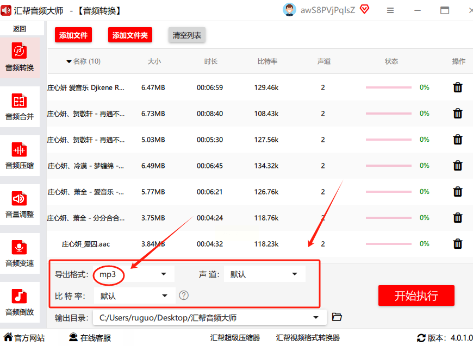Click the 比特率 column header
This screenshot has height=346, width=473.
[x=267, y=61]
